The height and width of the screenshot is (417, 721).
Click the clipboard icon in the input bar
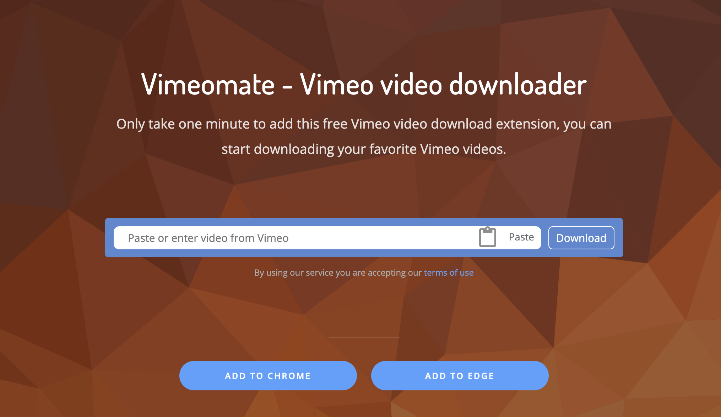click(487, 237)
